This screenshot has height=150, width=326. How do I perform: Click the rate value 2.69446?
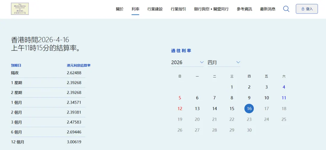click(74, 132)
